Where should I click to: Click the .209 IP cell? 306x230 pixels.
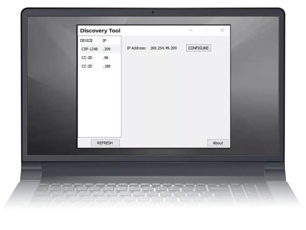point(107,49)
